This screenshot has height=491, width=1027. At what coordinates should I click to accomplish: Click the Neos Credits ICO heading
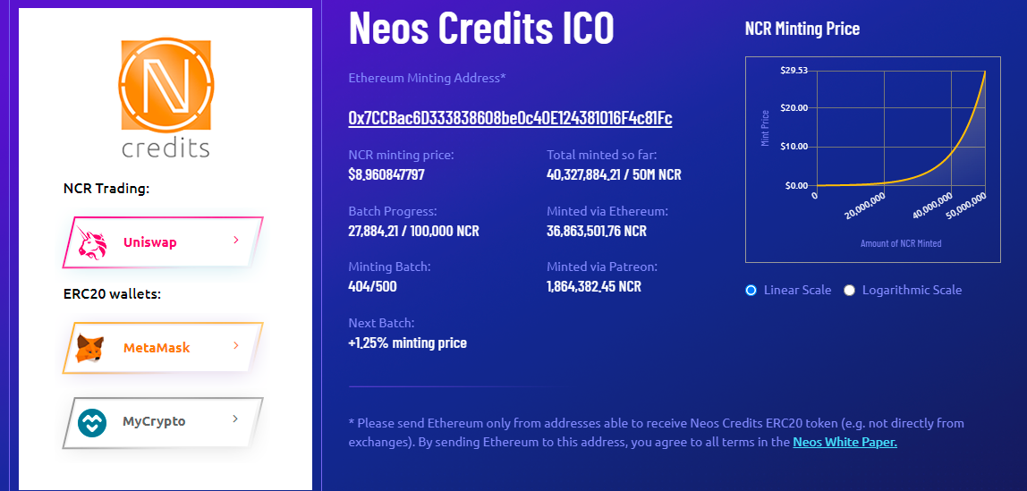tap(481, 28)
